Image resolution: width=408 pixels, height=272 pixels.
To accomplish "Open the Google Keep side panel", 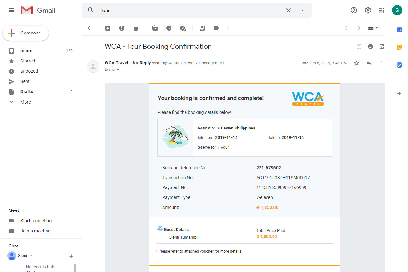I will [399, 47].
